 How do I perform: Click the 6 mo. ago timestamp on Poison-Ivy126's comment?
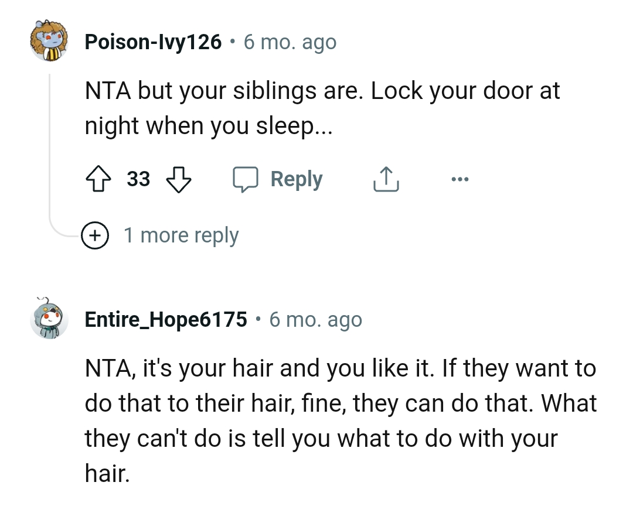tap(290, 42)
